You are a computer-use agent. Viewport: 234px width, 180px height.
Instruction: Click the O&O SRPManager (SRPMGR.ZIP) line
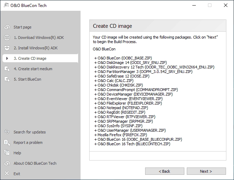point(124,121)
